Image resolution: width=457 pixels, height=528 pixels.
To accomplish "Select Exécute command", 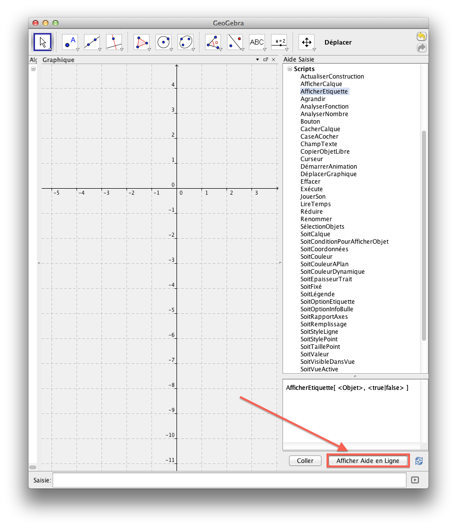I will (311, 189).
